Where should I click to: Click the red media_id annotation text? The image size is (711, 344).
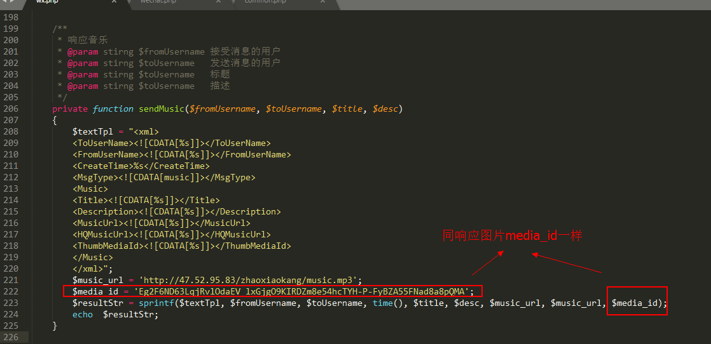point(512,236)
